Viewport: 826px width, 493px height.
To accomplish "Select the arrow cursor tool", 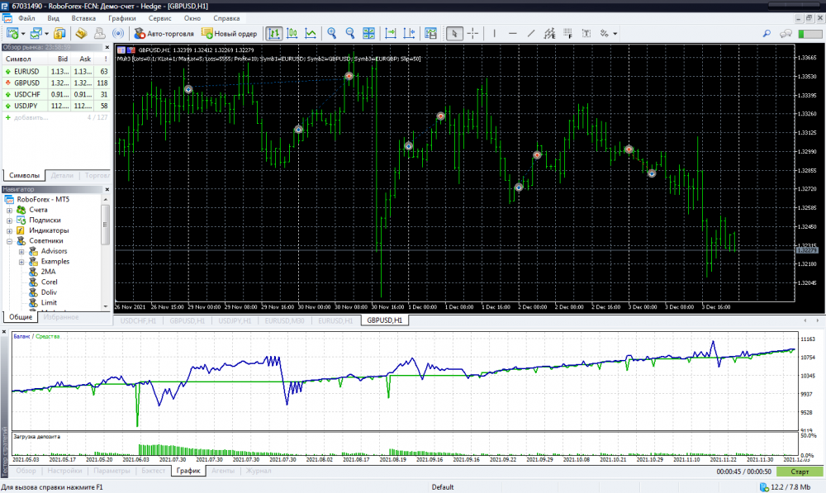I will (x=454, y=34).
